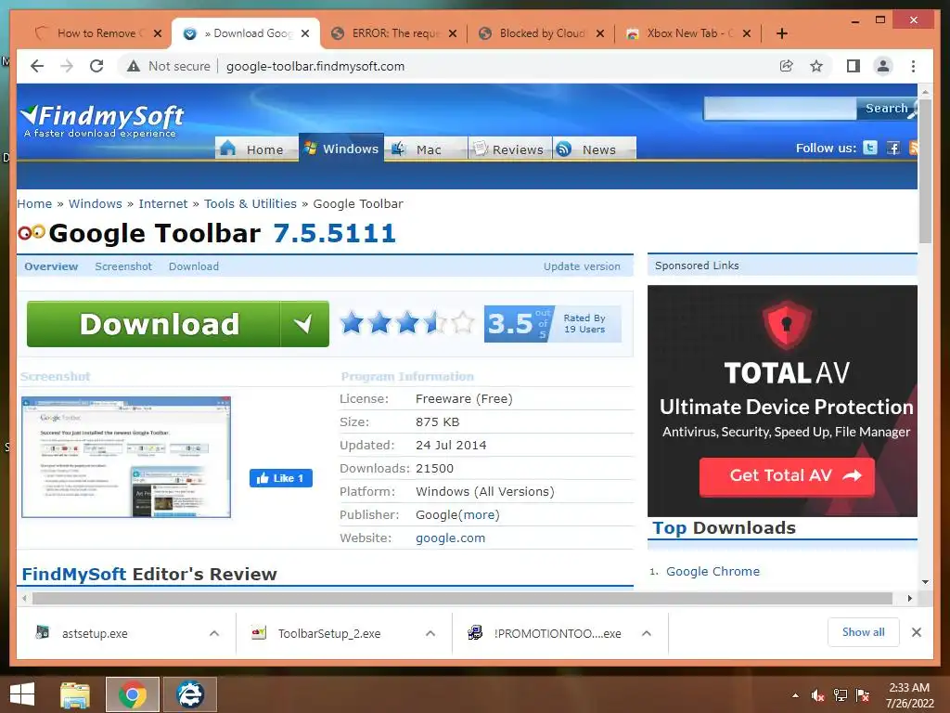Expand !PROMOTIONTOO....exe download options

click(x=647, y=633)
